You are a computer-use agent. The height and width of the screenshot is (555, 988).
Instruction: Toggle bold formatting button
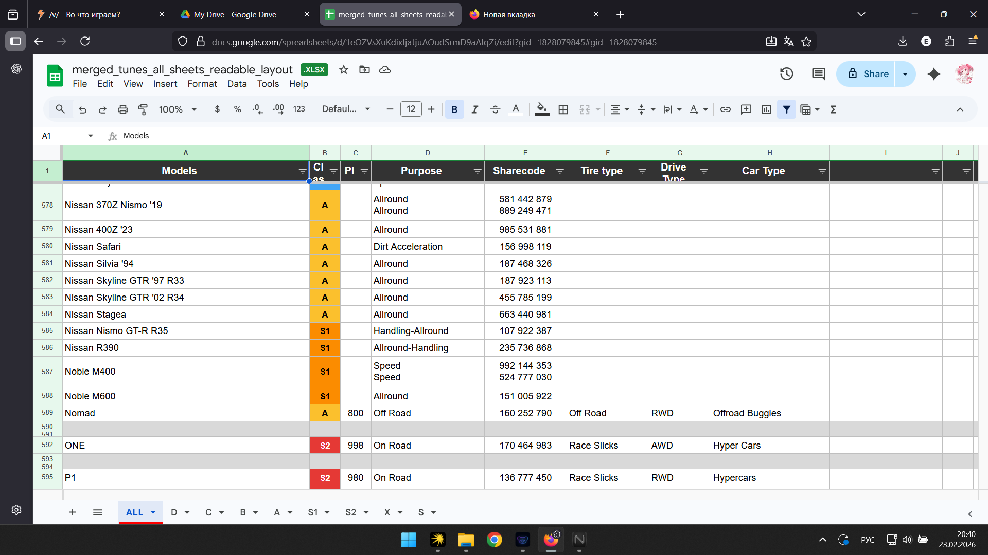coord(454,109)
